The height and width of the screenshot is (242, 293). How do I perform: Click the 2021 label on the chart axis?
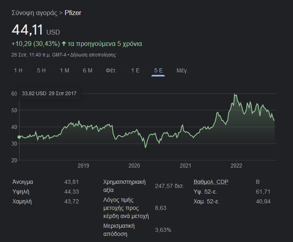[x=186, y=166]
